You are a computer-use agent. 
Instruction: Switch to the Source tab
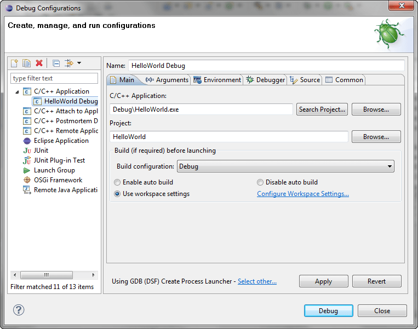click(305, 80)
